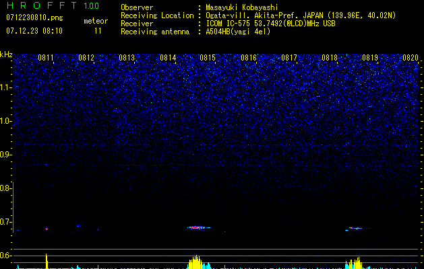Click the HROFFT 1.0.0 title text
This screenshot has height=269, width=424.
click(53, 5)
